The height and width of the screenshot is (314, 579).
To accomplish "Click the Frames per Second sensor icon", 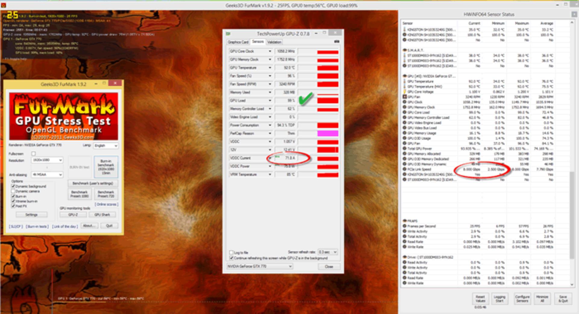I will (405, 226).
